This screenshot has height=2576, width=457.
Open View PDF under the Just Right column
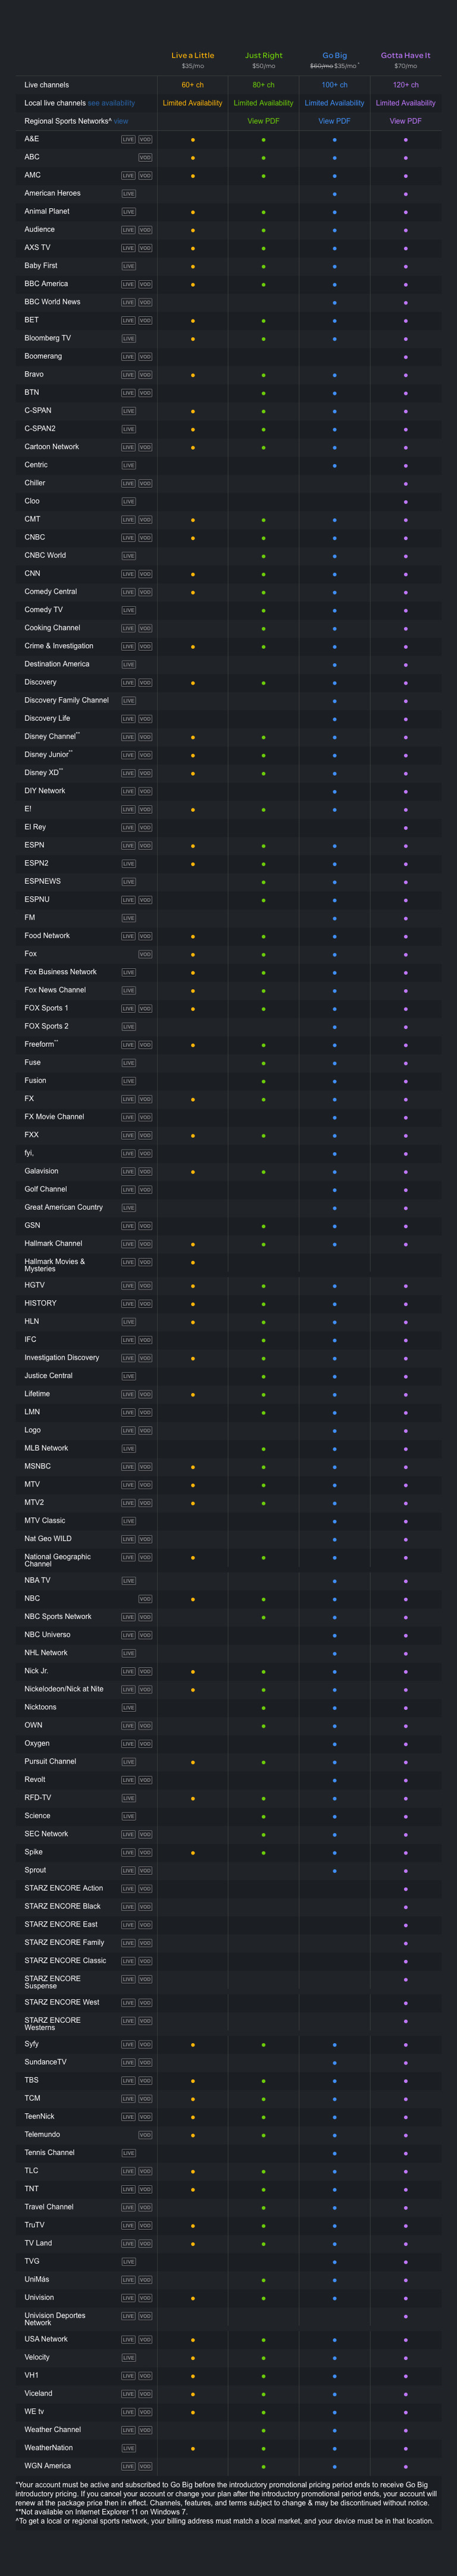(x=263, y=121)
